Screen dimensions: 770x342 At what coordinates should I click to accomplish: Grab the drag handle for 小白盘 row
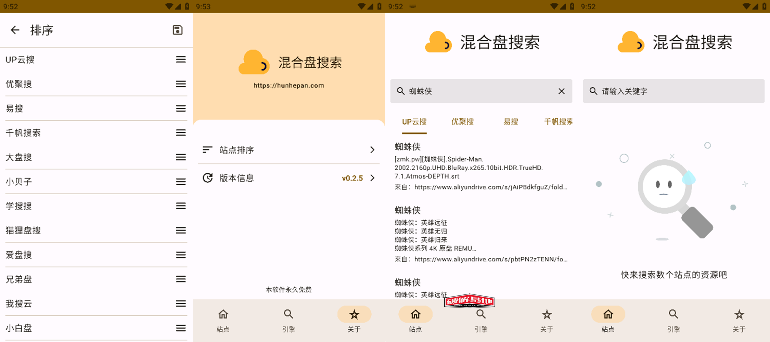click(x=181, y=328)
